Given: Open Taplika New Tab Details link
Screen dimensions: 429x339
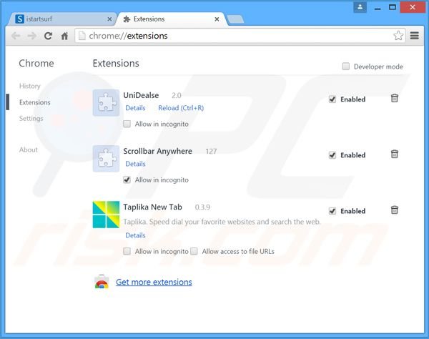Looking at the screenshot, I should click(135, 235).
